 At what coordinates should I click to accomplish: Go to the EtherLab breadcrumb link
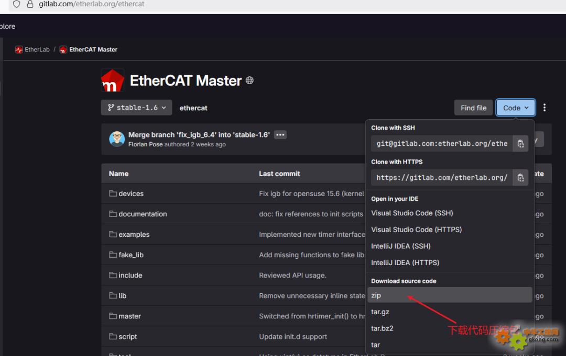click(x=37, y=50)
